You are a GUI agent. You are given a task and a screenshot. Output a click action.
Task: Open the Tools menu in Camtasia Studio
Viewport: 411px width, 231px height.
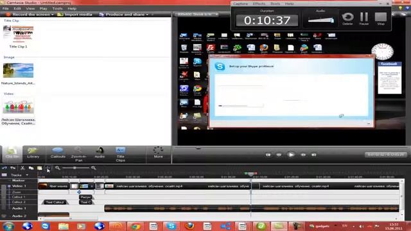pyautogui.click(x=57, y=8)
